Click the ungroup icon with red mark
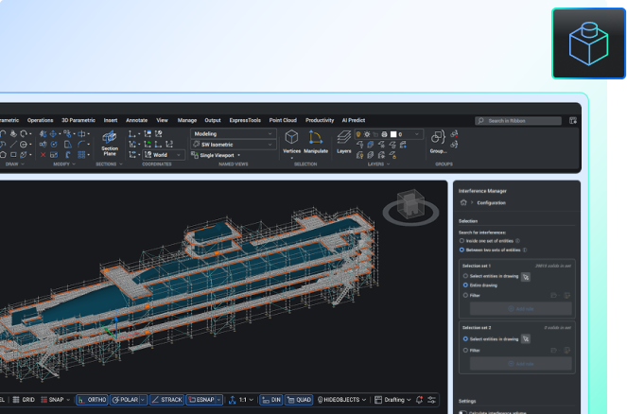Screen dimensions: 627x414 (x=454, y=134)
